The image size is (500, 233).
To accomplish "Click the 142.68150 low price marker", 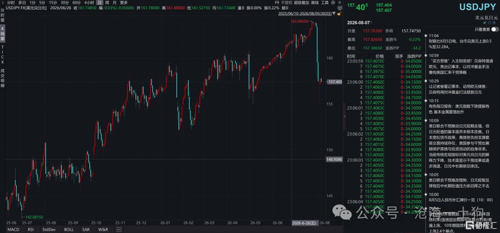I will pos(34,216).
